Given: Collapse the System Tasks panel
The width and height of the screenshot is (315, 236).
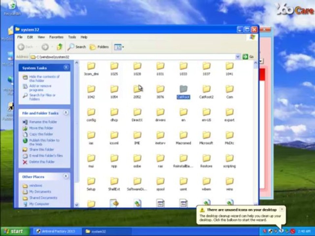Looking at the screenshot, I should (66, 68).
